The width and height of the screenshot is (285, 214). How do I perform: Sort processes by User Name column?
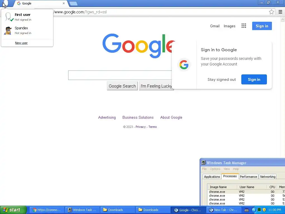[252, 187]
